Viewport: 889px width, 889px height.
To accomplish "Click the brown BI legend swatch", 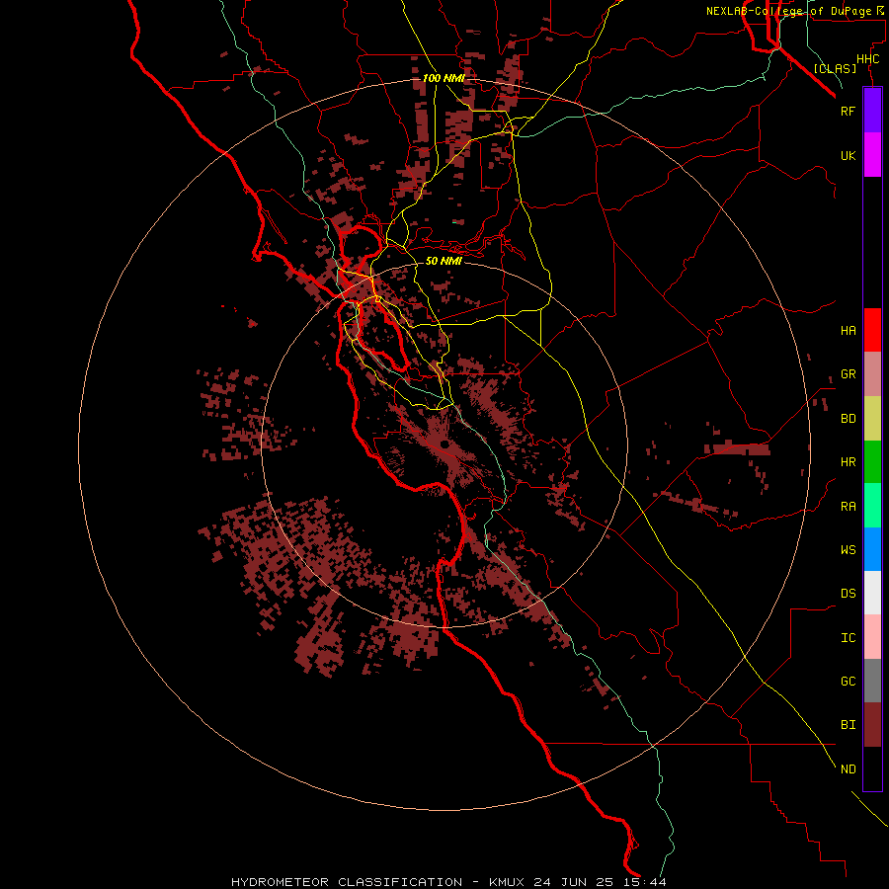I will (x=872, y=725).
